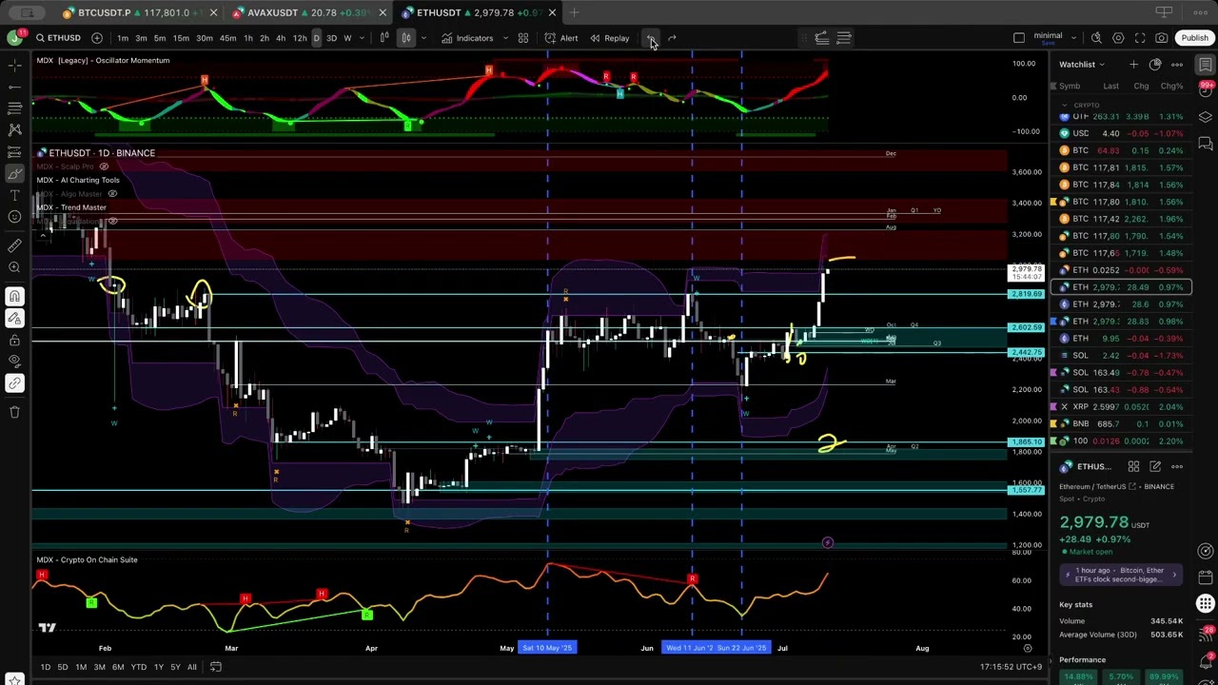Select the All date range

[192, 667]
